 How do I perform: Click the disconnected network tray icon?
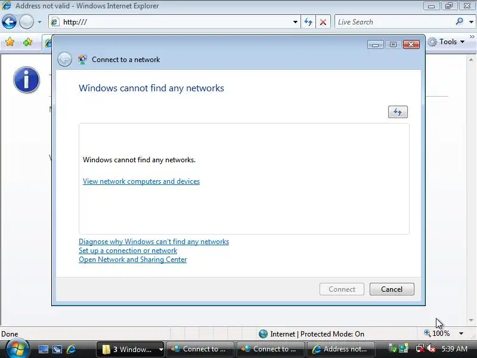click(x=420, y=348)
